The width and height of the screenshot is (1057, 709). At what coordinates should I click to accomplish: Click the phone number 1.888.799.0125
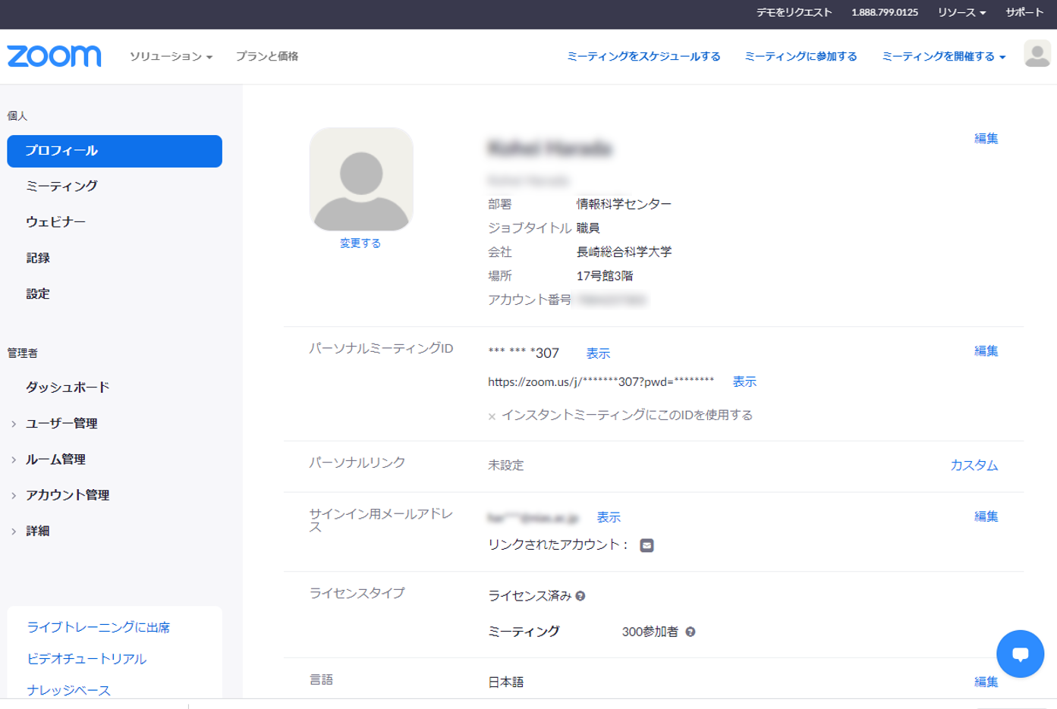[885, 12]
